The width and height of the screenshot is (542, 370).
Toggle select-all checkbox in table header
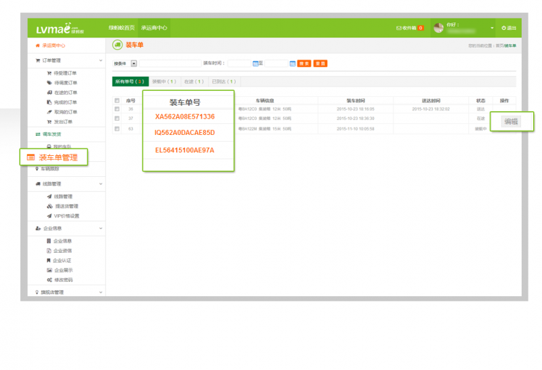[117, 100]
